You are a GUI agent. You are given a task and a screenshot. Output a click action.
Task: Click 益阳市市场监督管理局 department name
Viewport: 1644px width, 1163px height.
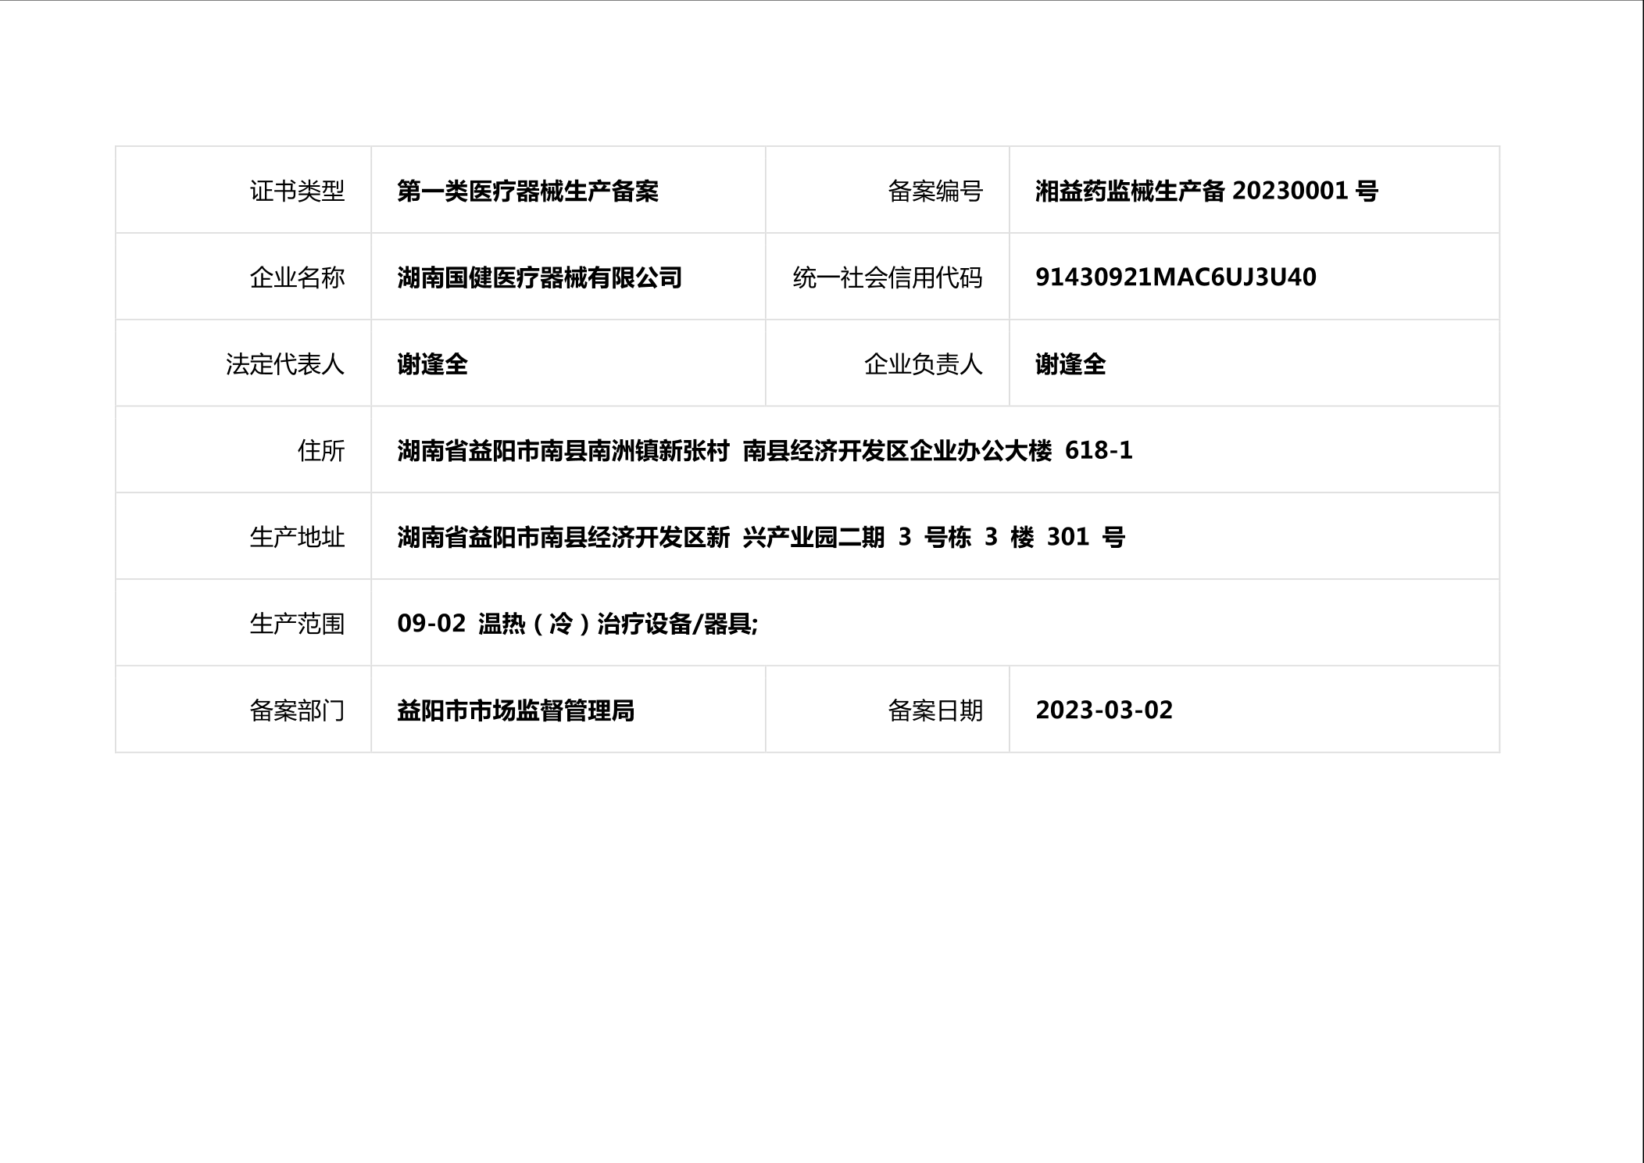(x=515, y=710)
